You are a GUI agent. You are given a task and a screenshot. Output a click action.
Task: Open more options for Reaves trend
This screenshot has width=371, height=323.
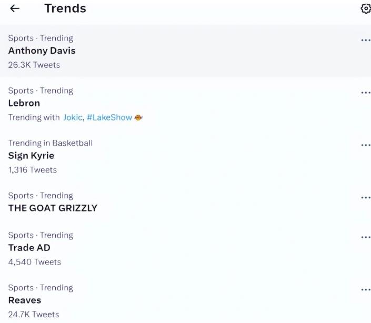point(365,290)
